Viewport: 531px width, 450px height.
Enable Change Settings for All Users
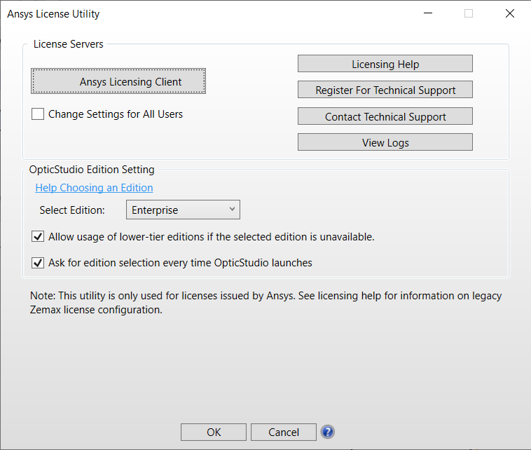coord(38,114)
